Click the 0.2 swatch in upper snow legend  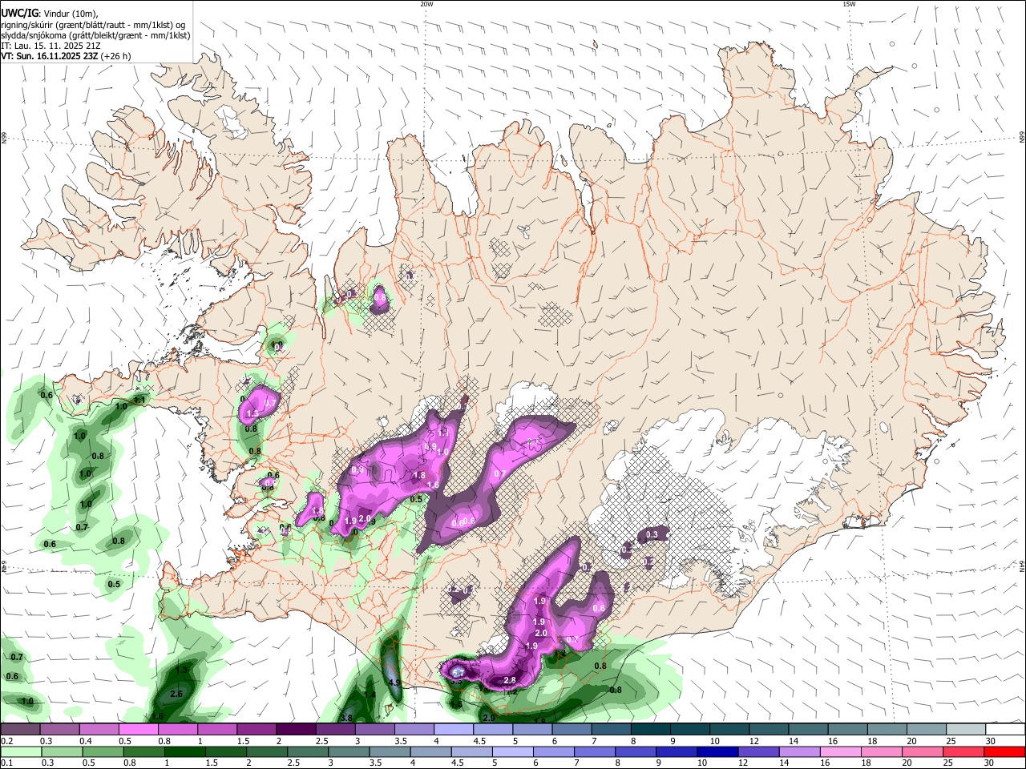(x=20, y=729)
